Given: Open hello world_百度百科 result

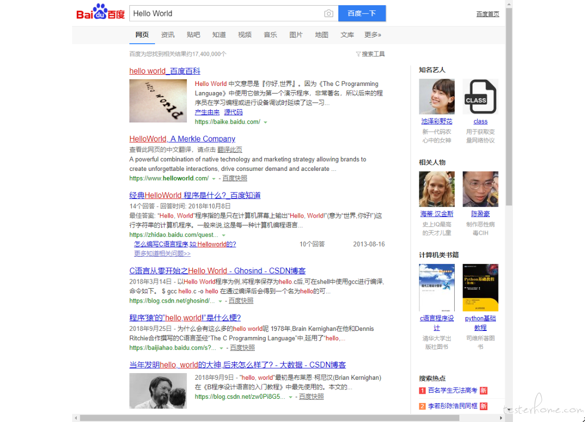Looking at the screenshot, I should point(165,71).
